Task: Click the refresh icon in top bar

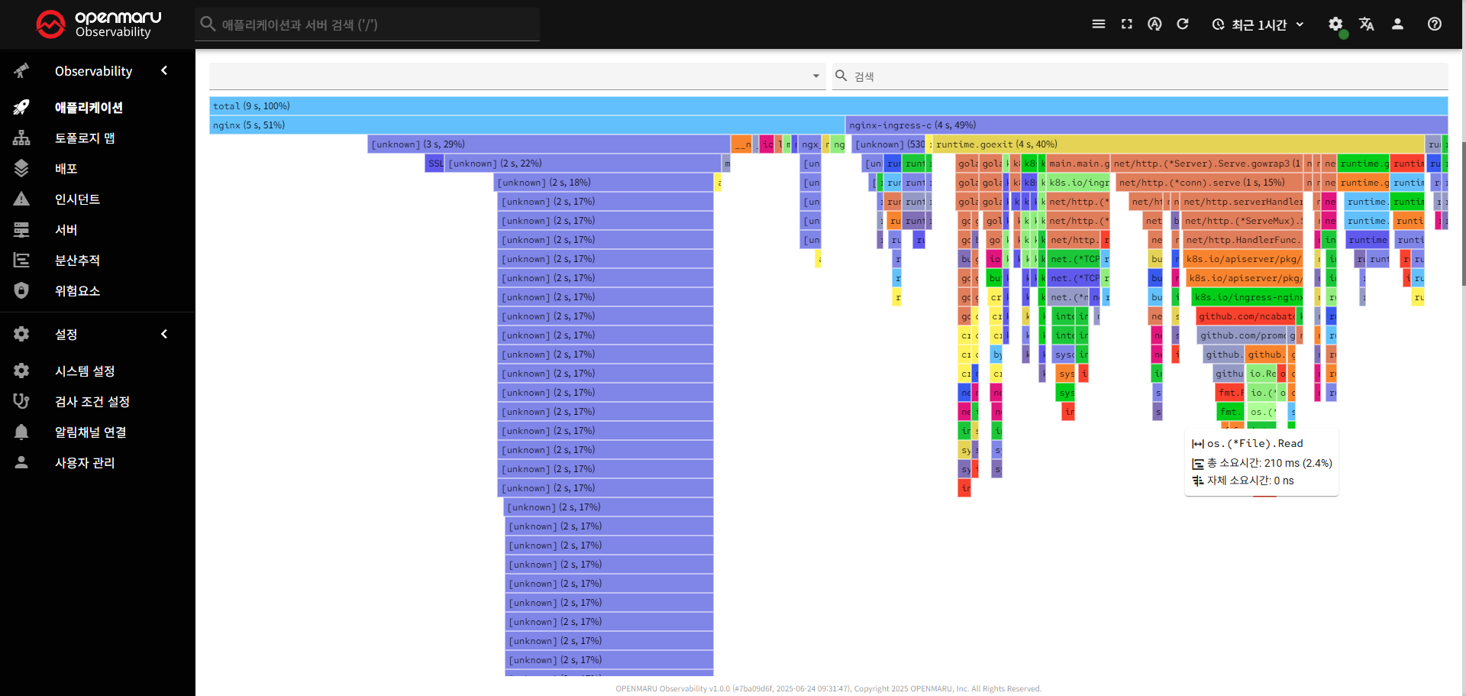Action: click(x=1183, y=24)
